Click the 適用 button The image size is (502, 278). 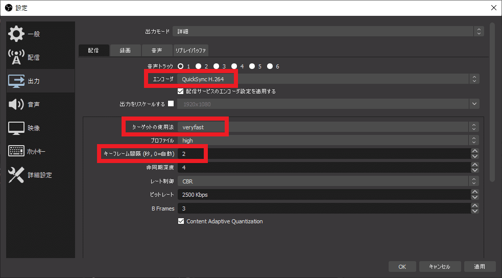479,266
